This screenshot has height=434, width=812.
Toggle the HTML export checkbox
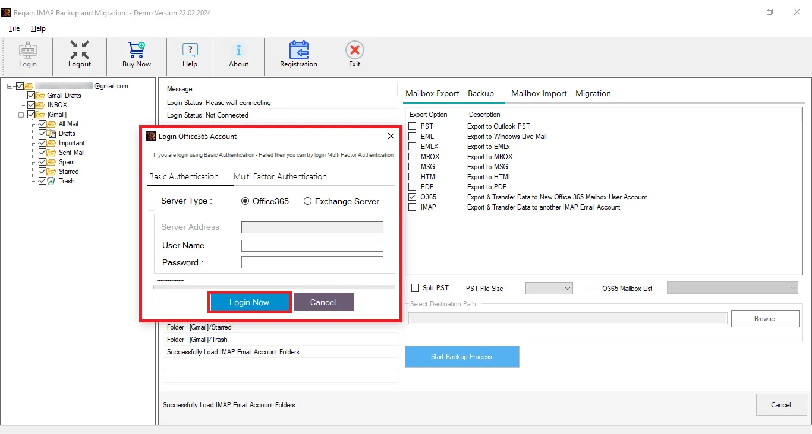413,177
